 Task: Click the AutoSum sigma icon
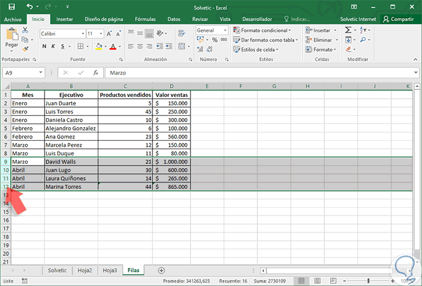tap(348, 30)
